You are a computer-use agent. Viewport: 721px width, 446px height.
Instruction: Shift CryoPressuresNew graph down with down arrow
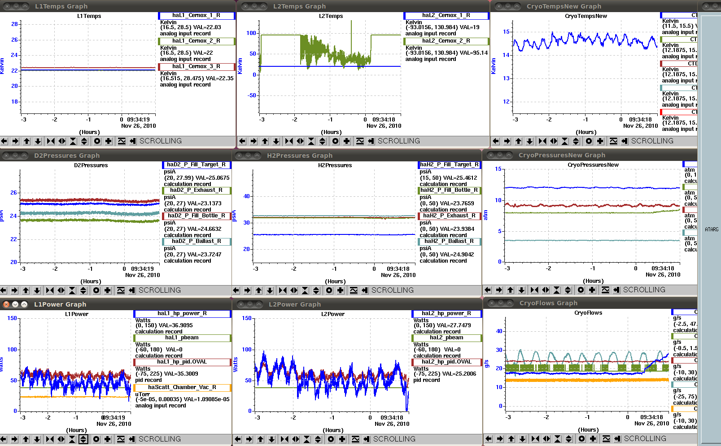pyautogui.click(x=521, y=290)
